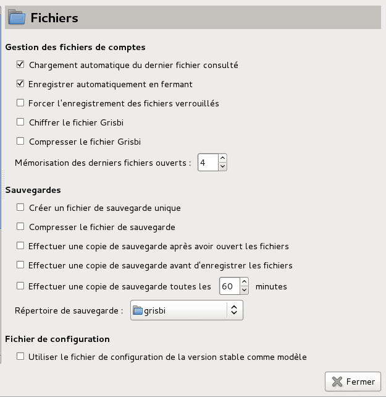Check Compresser le fichier de sauvegarde
The width and height of the screenshot is (386, 397).
point(20,228)
